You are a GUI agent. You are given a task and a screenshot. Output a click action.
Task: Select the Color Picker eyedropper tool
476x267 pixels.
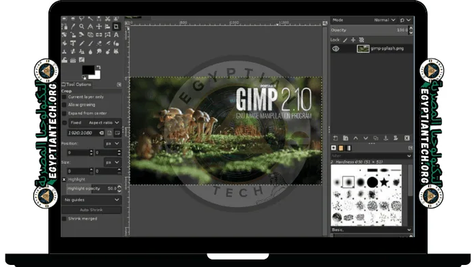(73, 27)
